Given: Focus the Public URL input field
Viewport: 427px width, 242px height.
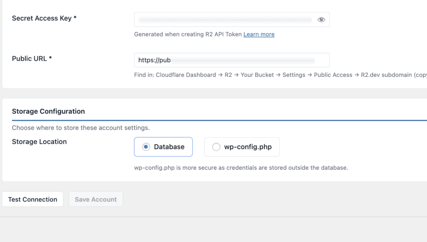Looking at the screenshot, I should [242, 60].
